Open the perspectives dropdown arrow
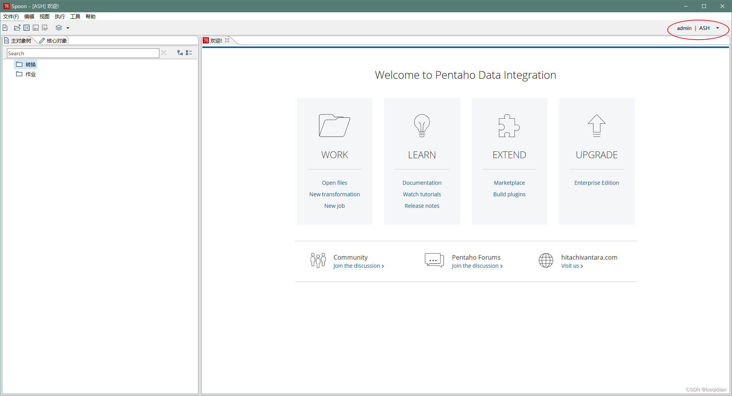 point(68,28)
